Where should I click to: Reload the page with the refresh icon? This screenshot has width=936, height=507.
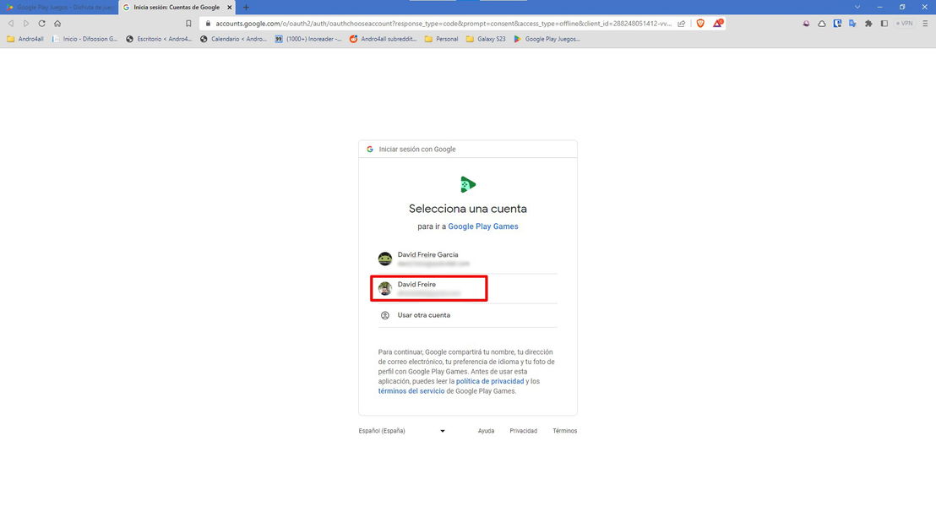coord(41,24)
